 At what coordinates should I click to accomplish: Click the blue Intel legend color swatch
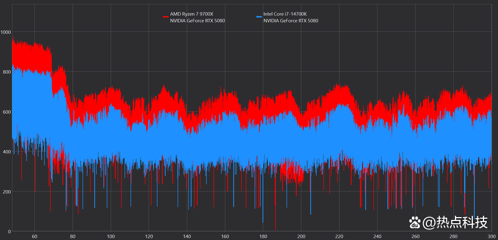coord(259,17)
